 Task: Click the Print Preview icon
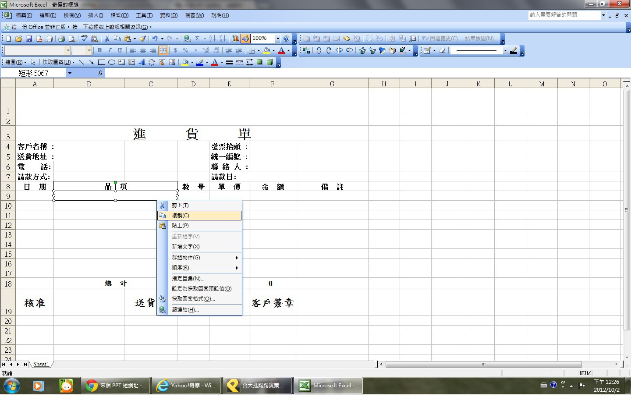(x=72, y=39)
